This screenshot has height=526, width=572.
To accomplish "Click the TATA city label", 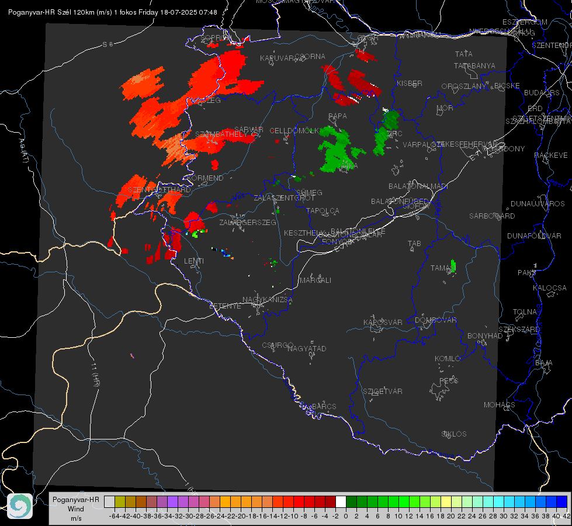I will (x=464, y=54).
